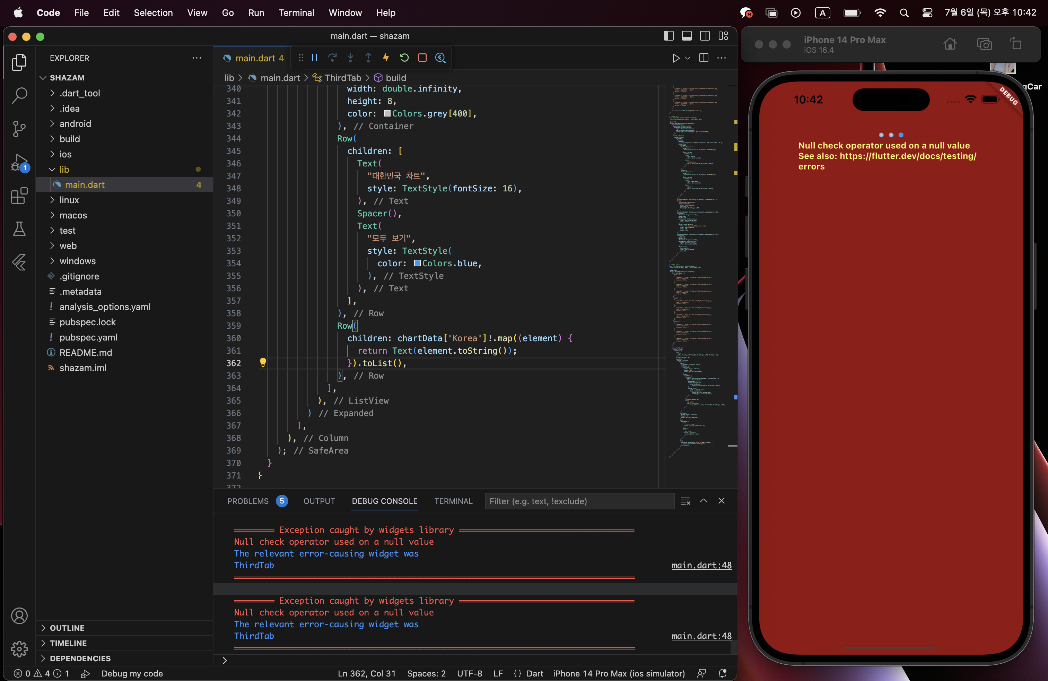The image size is (1048, 681).
Task: Click Step Into in the debug toolbar
Action: point(350,58)
